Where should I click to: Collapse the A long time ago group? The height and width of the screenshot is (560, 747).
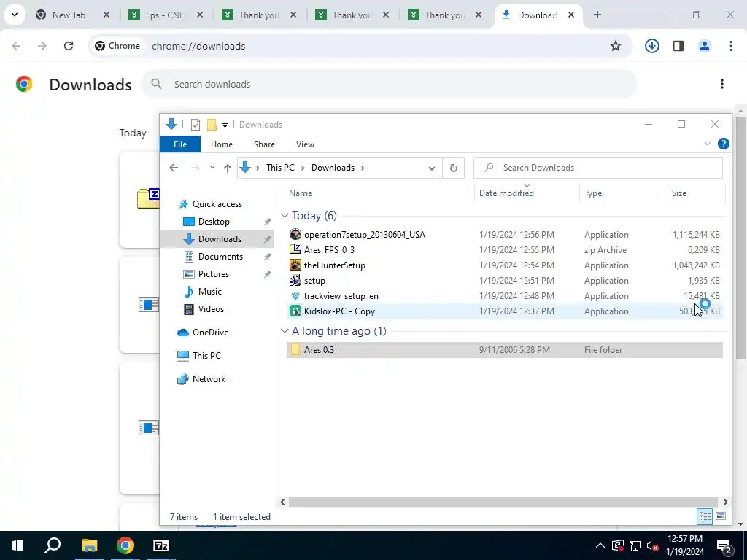click(285, 330)
